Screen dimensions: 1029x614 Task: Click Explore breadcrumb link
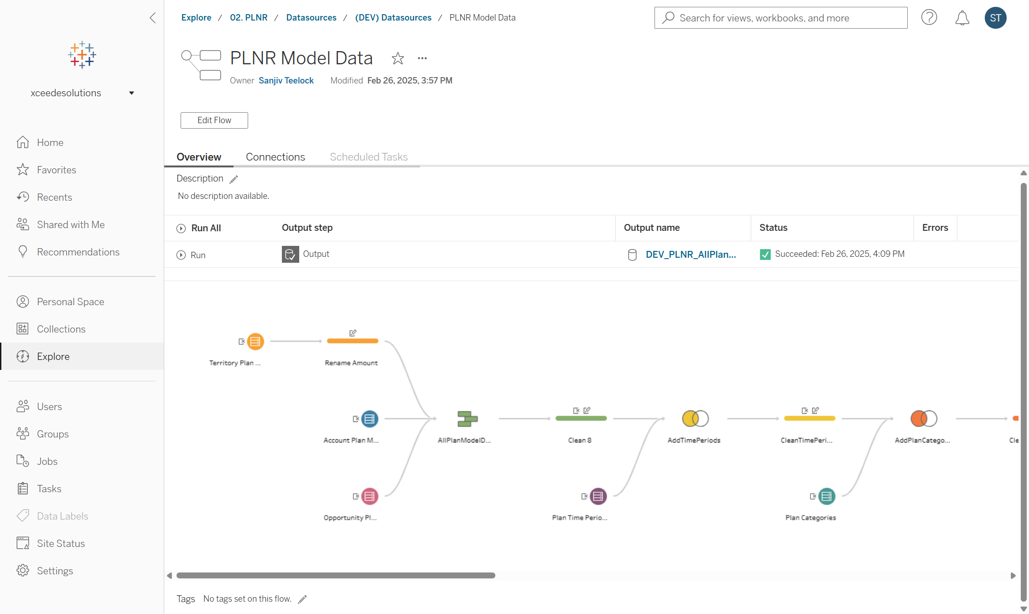196,17
